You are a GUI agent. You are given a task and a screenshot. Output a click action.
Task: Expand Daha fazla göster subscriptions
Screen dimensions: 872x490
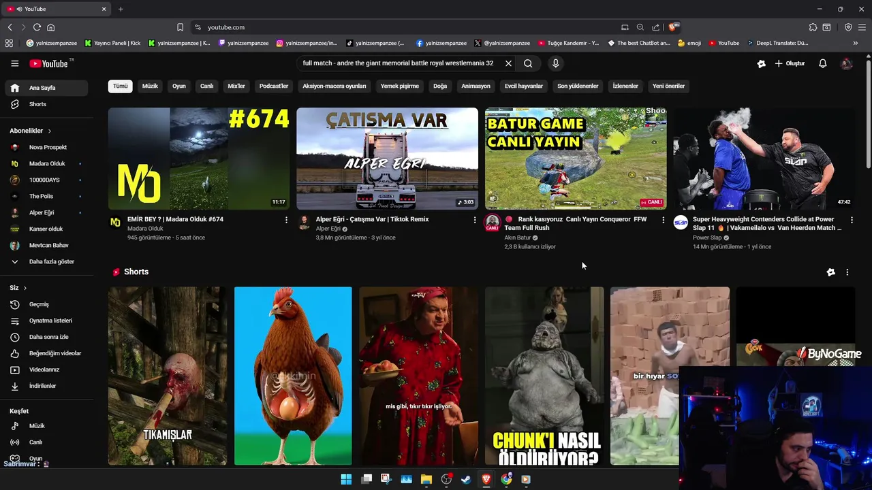tap(46, 261)
